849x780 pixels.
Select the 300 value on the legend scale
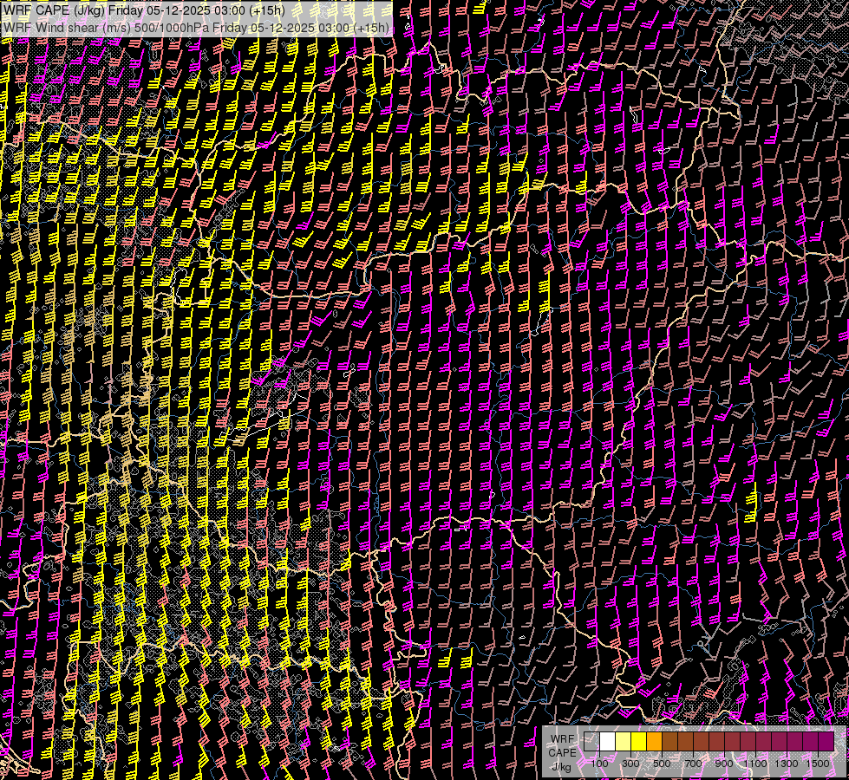point(630,764)
